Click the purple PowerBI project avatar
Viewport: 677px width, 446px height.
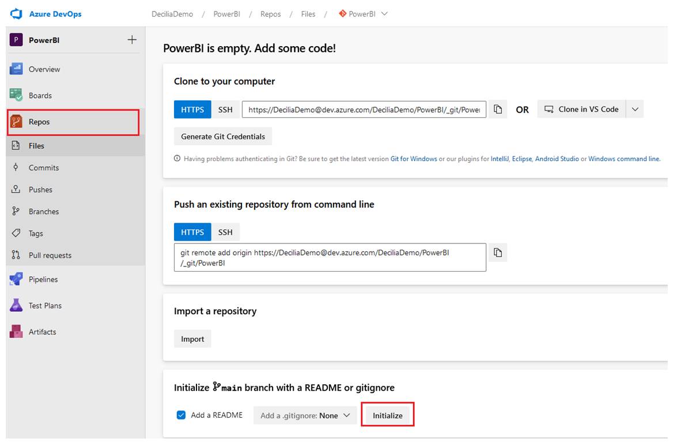[16, 40]
